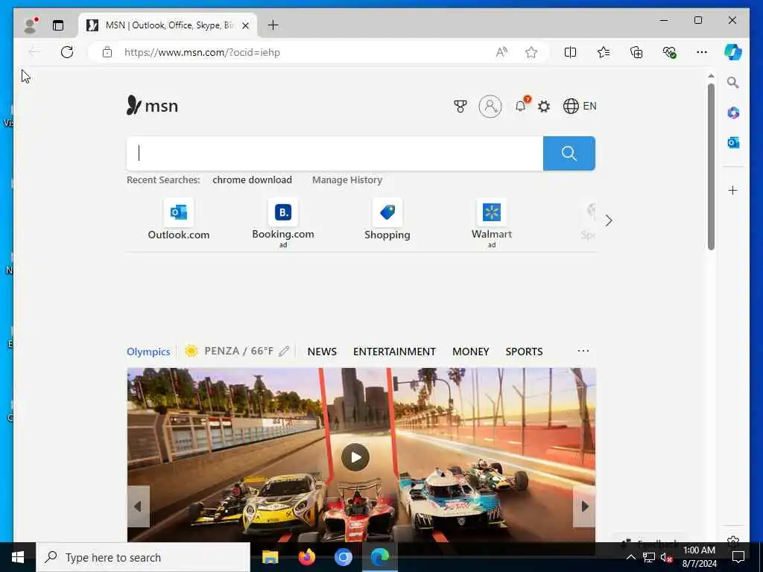Close the MSN tab
763x572 pixels.
[x=246, y=25]
